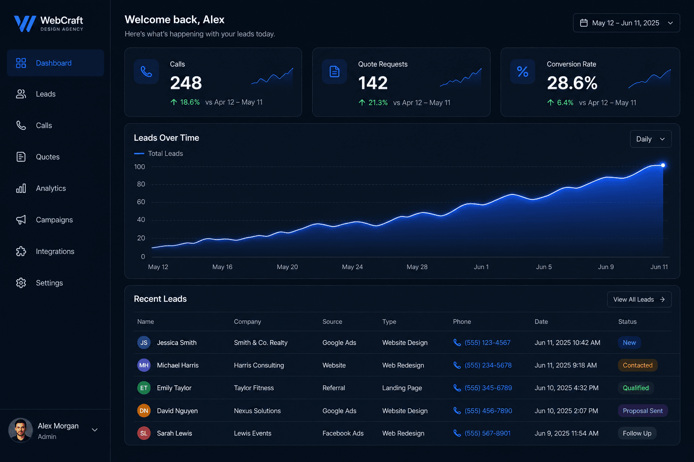
Task: Click the DN avatar for David Nguyen
Action: 144,411
